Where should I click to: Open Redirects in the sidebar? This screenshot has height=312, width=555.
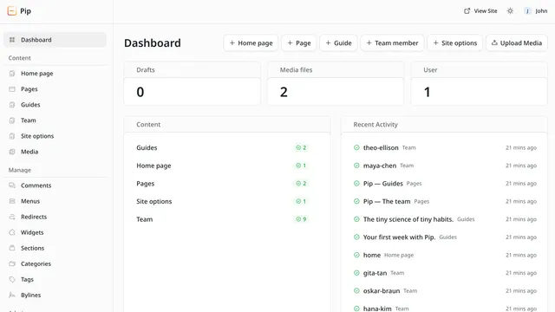[55, 217]
